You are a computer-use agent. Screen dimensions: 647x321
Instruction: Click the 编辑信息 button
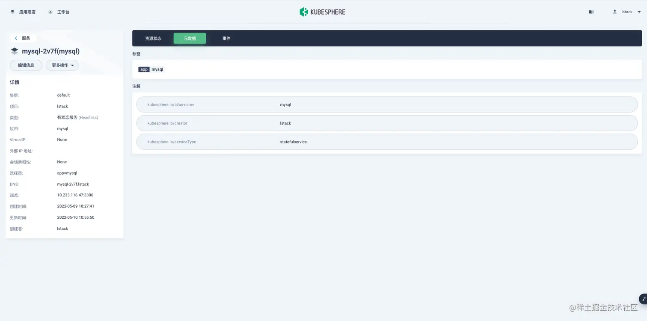pos(26,65)
